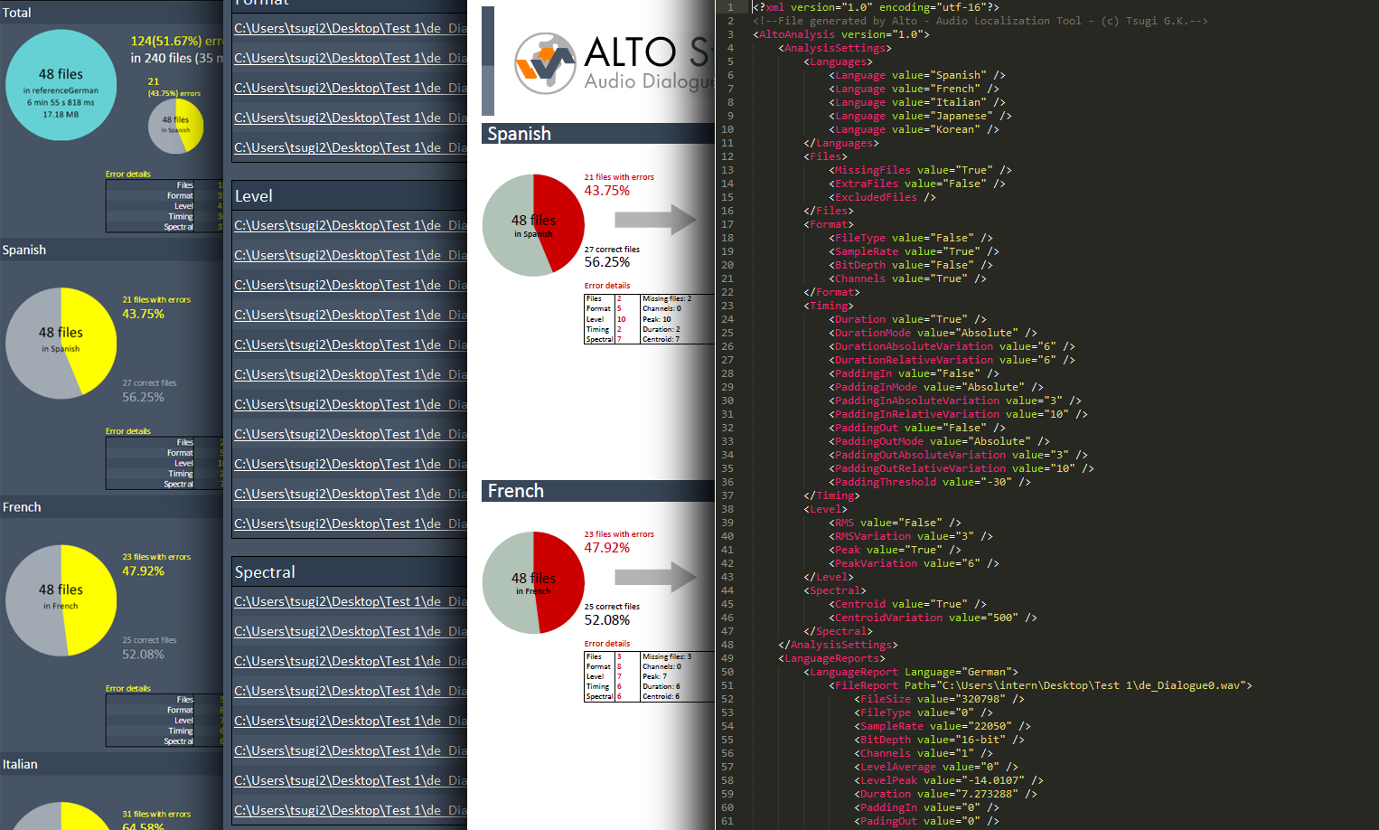Image resolution: width=1379 pixels, height=830 pixels.
Task: Click Error details label in dark Total section
Action: tap(128, 174)
